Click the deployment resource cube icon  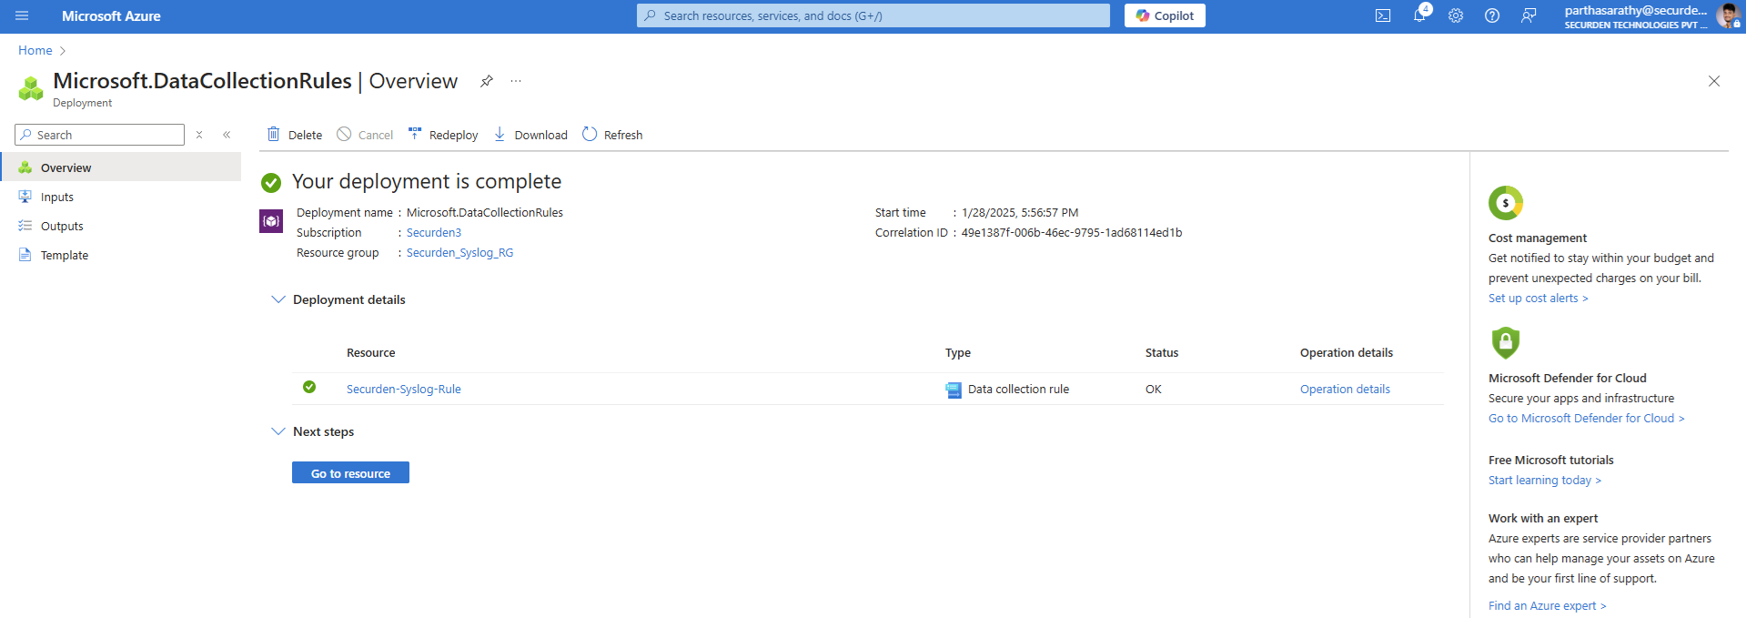click(x=271, y=221)
